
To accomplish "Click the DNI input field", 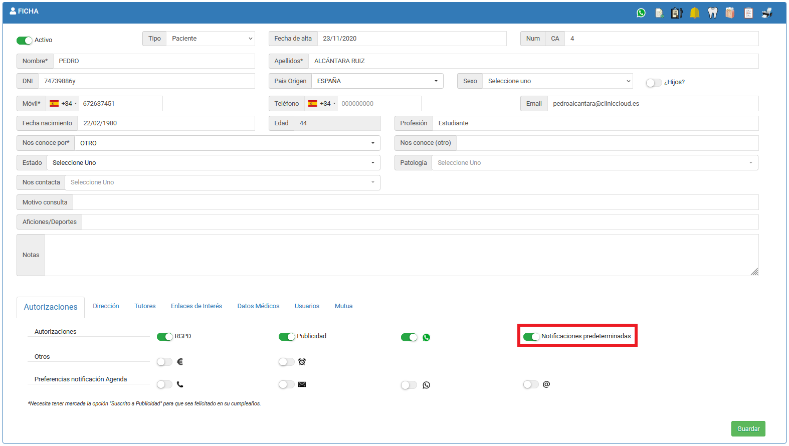I will 146,81.
